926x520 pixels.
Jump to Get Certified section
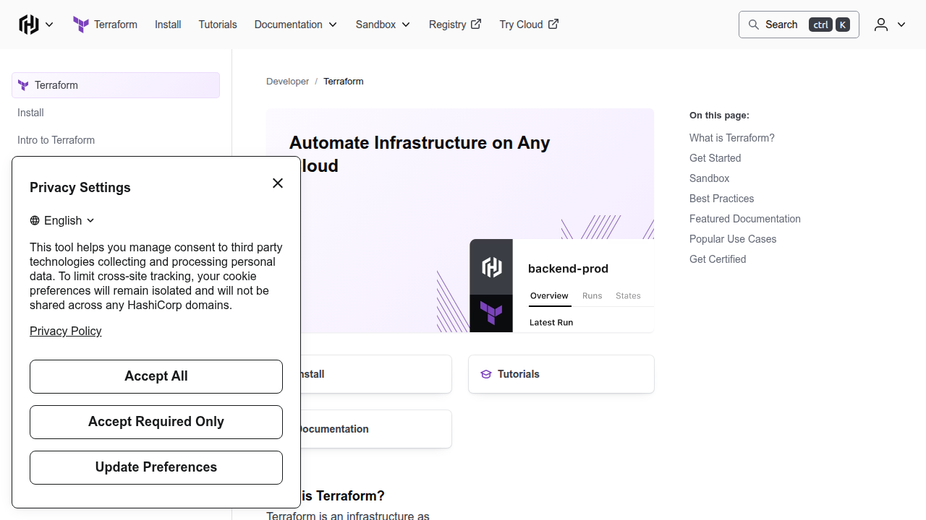718,259
